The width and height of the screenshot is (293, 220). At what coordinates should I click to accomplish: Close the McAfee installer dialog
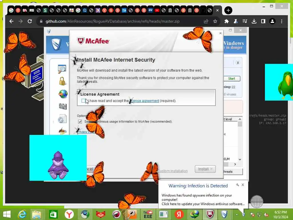tap(220, 33)
